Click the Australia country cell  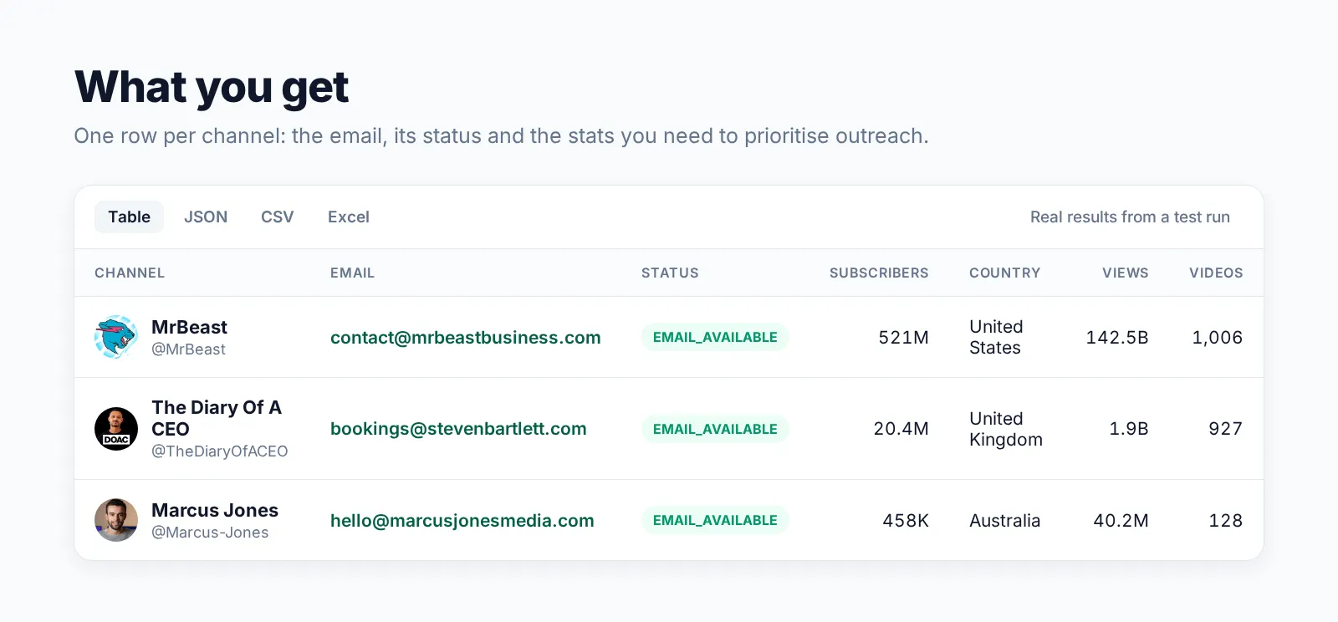click(x=1004, y=521)
